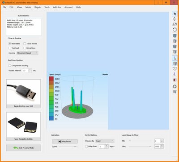Select the normal selection arrow tool
The height and width of the screenshot is (162, 179).
pyautogui.click(x=175, y=14)
